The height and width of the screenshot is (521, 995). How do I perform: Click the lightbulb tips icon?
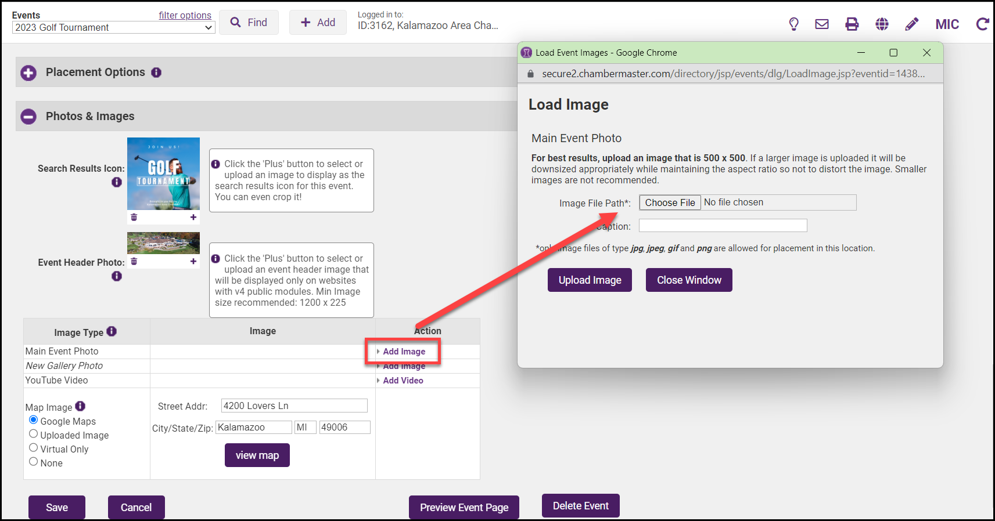pyautogui.click(x=793, y=24)
